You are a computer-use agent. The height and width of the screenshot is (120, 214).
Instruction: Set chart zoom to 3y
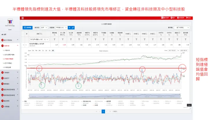pyautogui.click(x=49, y=50)
